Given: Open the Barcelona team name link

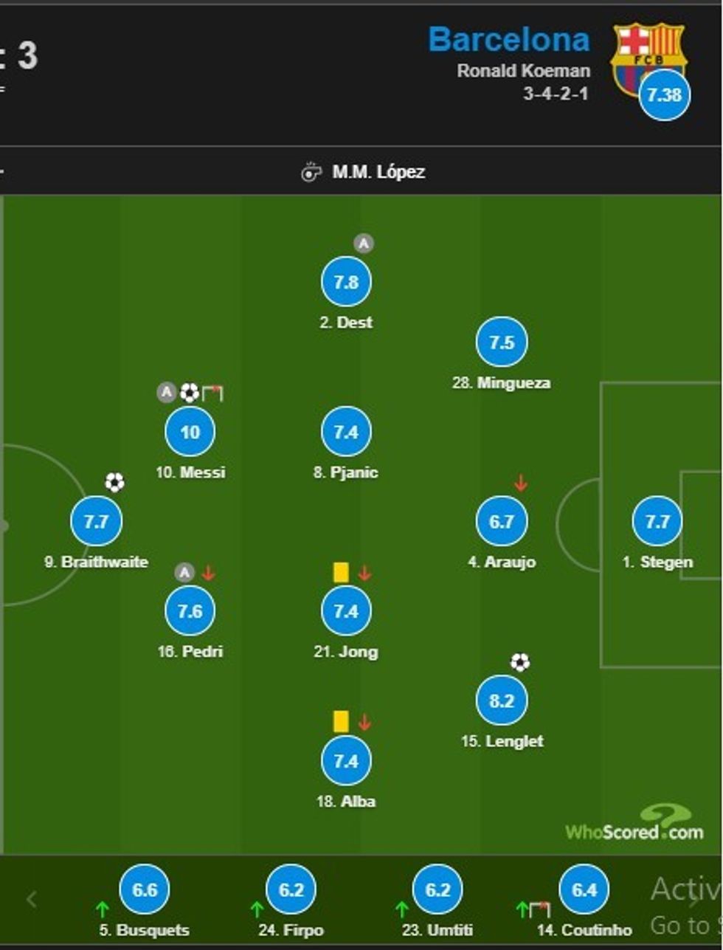Looking at the screenshot, I should (x=508, y=39).
